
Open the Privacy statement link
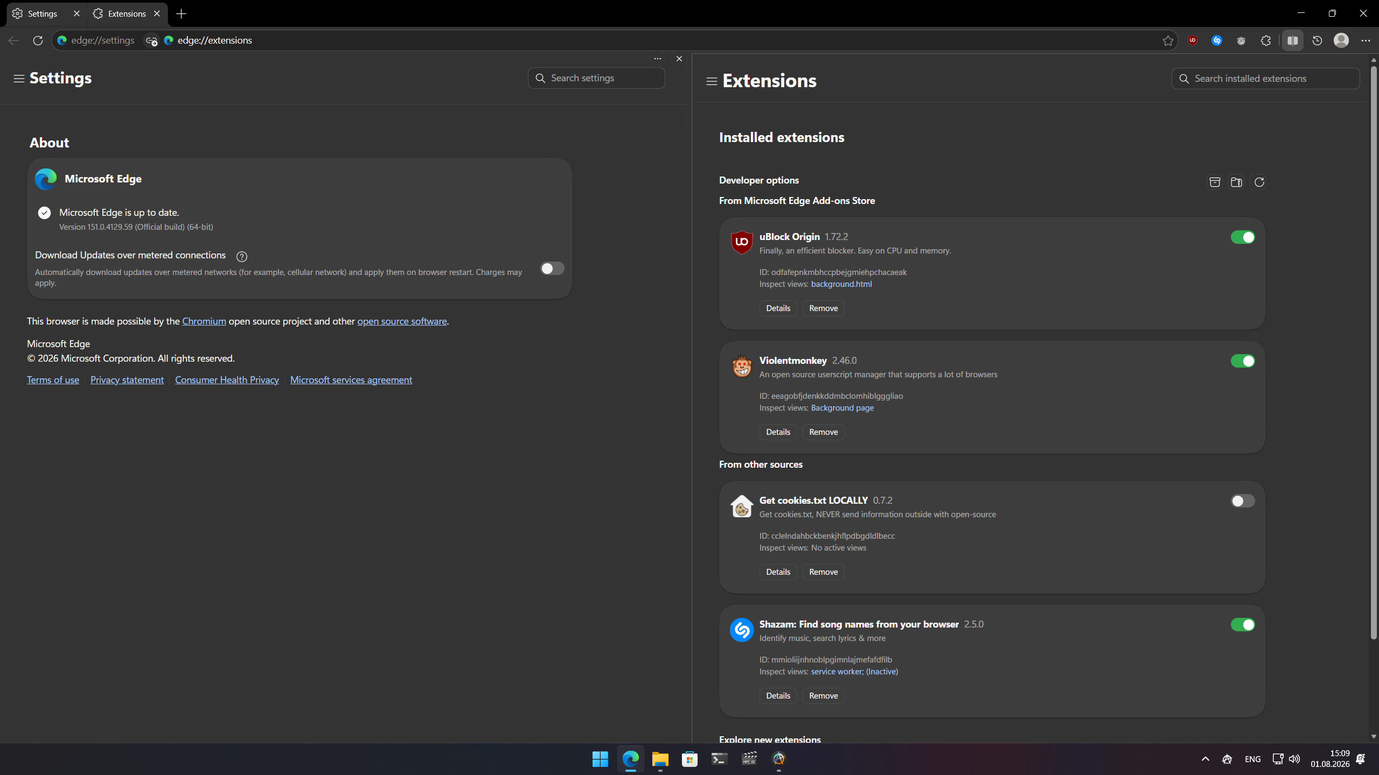pyautogui.click(x=127, y=380)
